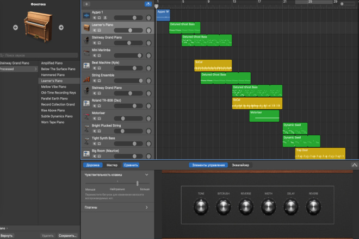359x239 pixels.
Task: Select the Mini Marimba track icon
Action: 86,53
